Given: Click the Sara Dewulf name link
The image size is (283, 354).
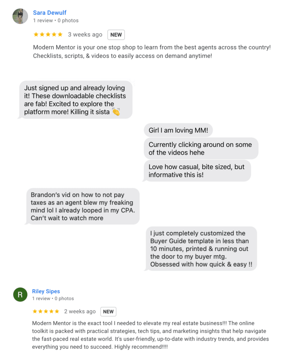Looking at the screenshot, I should pos(50,13).
